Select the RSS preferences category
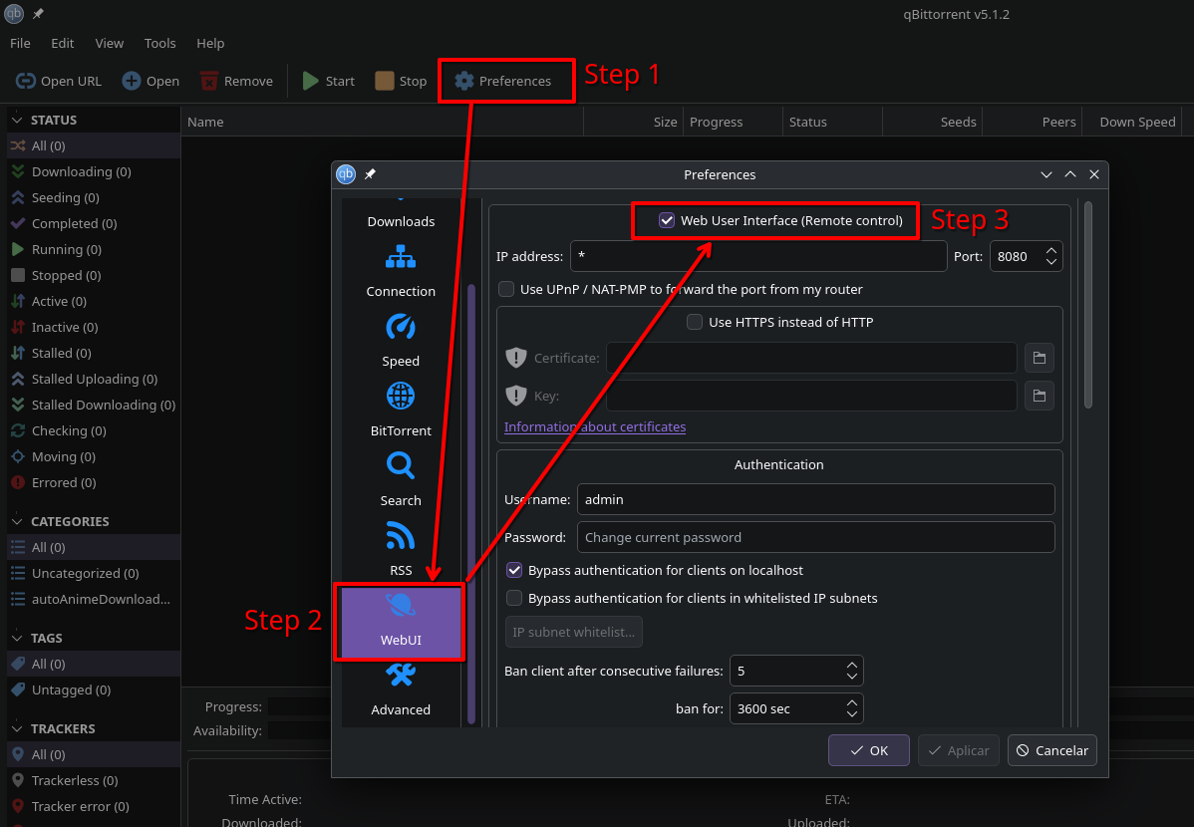 point(401,549)
